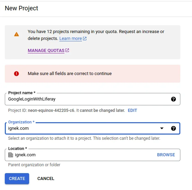192x190 pixels.
Task: Open the ignek.com organization combo box
Action: pyautogui.click(x=93, y=128)
